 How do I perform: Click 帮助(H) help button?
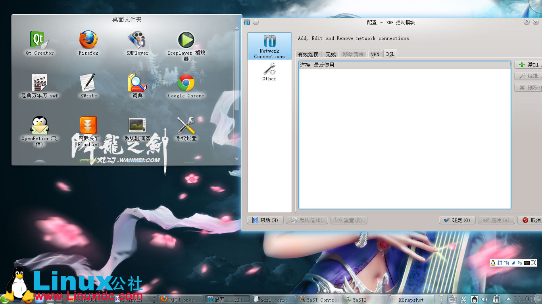tap(265, 220)
